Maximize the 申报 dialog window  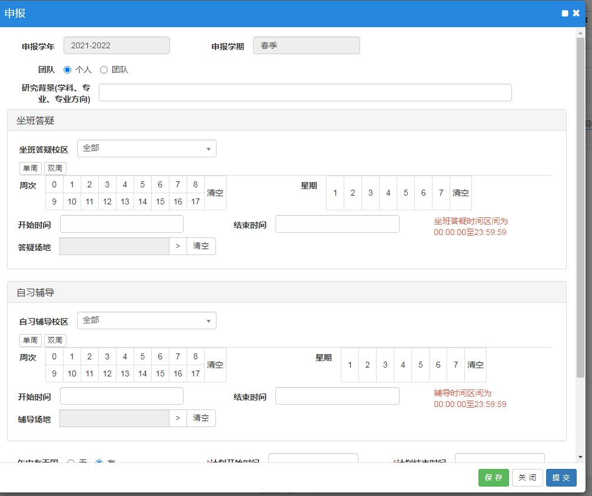coord(565,14)
